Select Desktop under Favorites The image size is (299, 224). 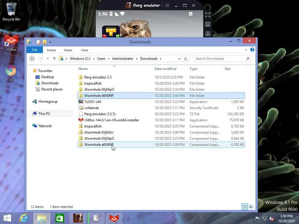45,77
